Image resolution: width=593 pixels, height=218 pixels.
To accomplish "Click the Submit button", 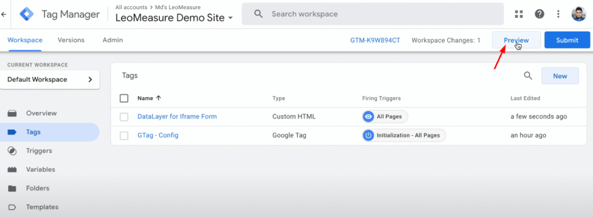I will pos(568,40).
